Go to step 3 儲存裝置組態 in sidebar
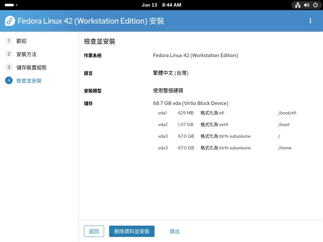The height and width of the screenshot is (242, 323). point(32,67)
